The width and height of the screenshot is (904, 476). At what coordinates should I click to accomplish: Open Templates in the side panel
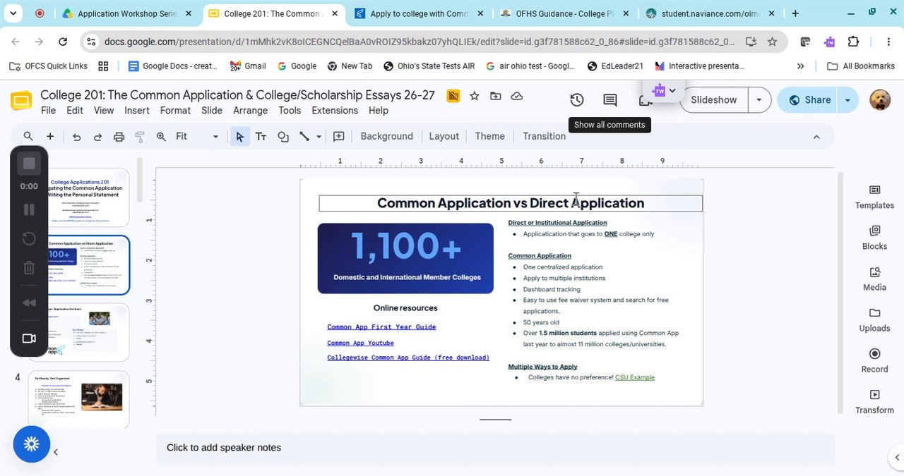tap(874, 197)
